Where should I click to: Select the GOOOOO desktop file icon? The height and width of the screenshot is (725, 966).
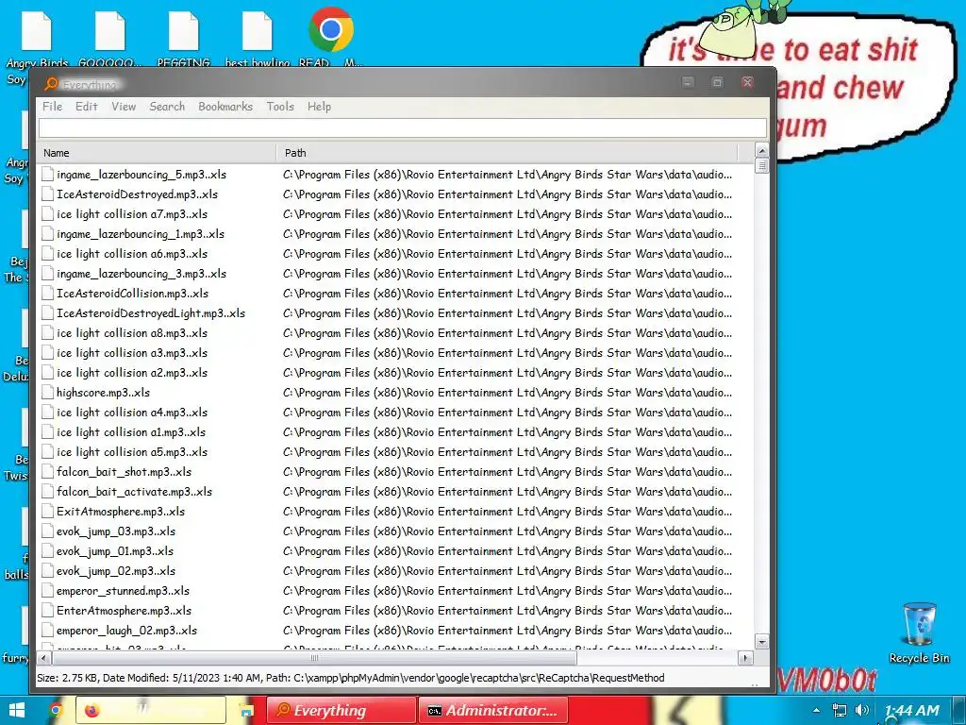point(109,32)
